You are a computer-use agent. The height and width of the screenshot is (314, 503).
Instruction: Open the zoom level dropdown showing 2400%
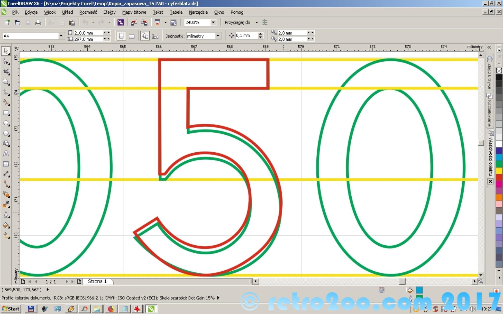click(213, 22)
